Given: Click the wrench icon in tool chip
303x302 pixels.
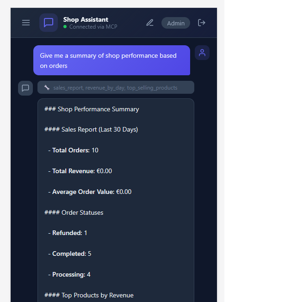Looking at the screenshot, I should (x=47, y=88).
